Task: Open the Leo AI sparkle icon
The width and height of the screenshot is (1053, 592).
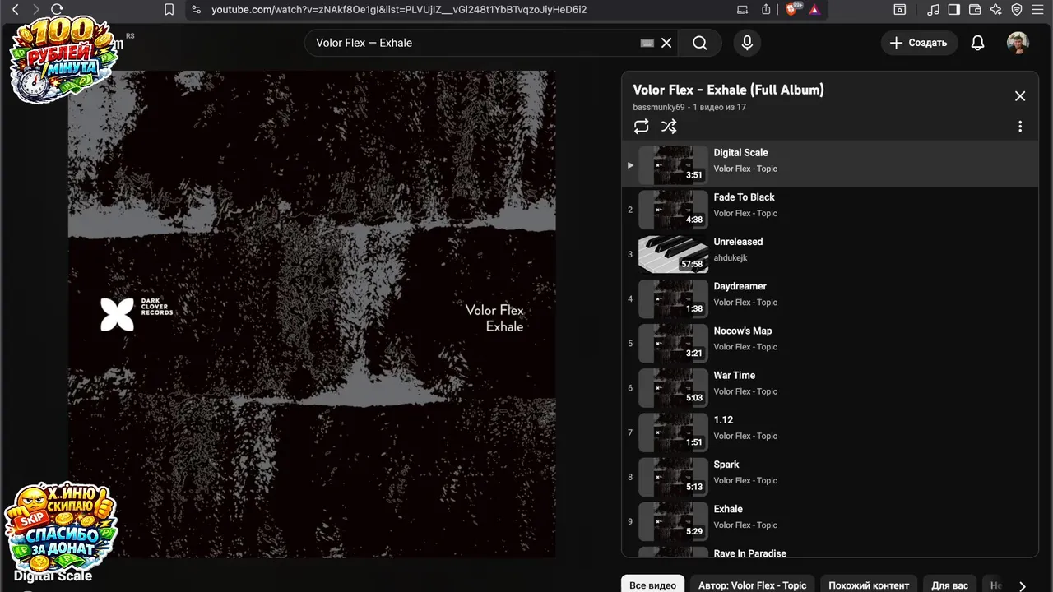Action: 996,10
